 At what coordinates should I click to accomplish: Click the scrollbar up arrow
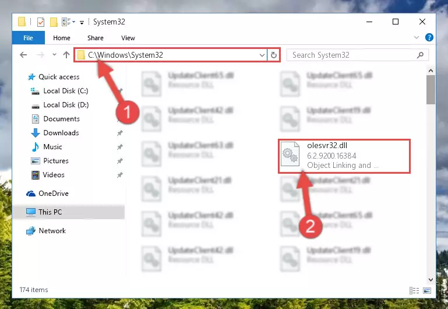pyautogui.click(x=431, y=71)
